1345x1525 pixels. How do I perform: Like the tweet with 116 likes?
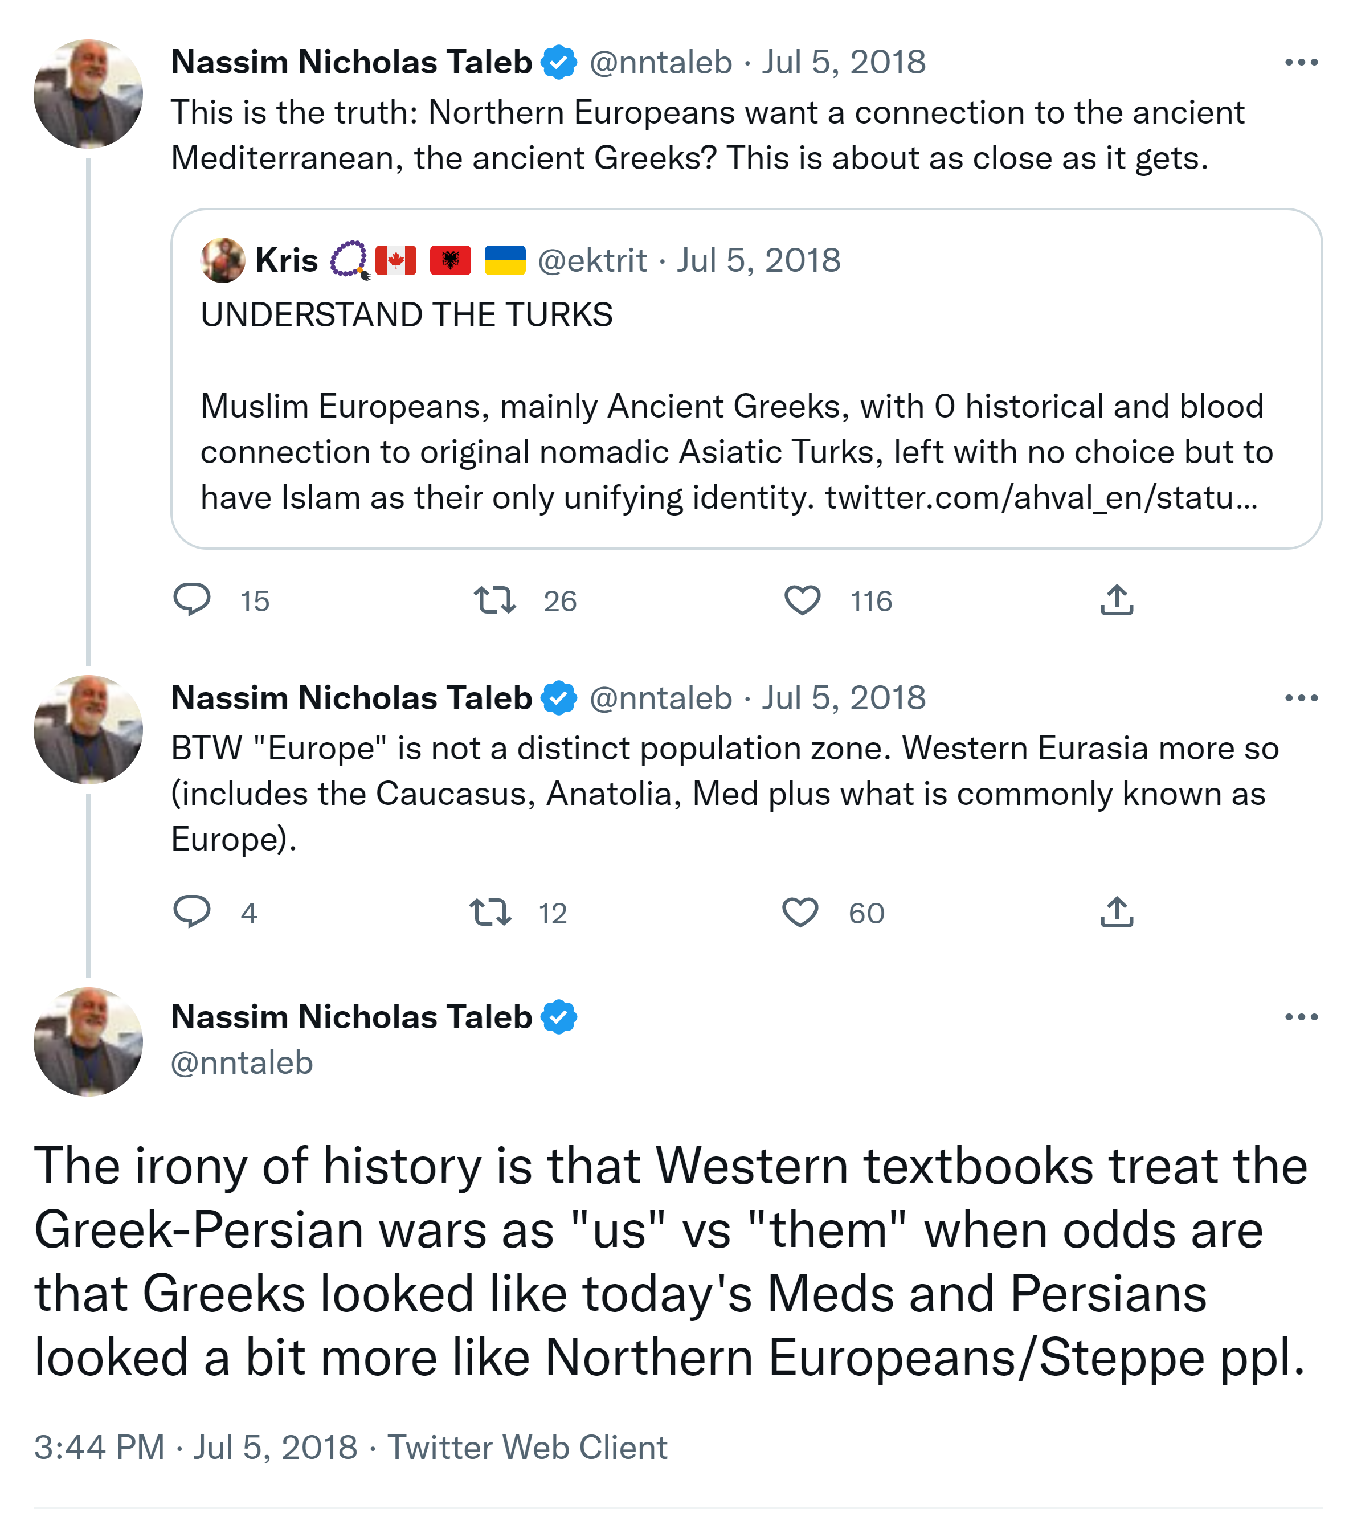(802, 600)
